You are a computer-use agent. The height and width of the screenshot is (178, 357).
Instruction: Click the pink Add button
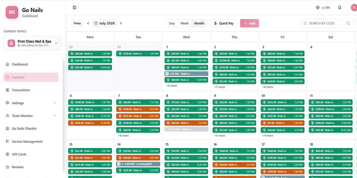coord(250,23)
